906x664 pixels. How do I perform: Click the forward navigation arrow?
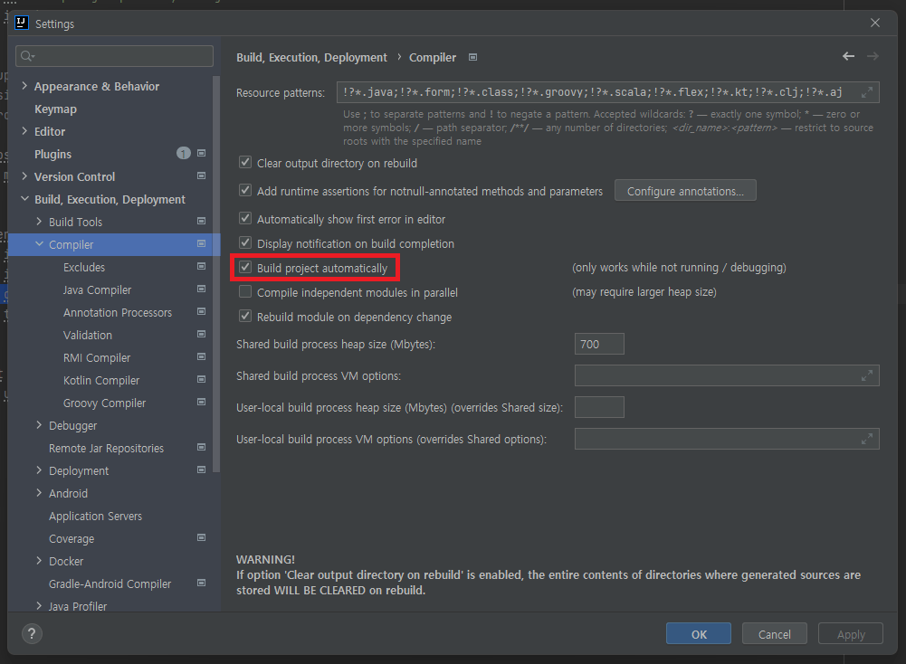click(872, 56)
